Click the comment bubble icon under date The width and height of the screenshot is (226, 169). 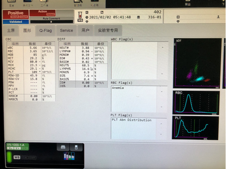coord(87,22)
